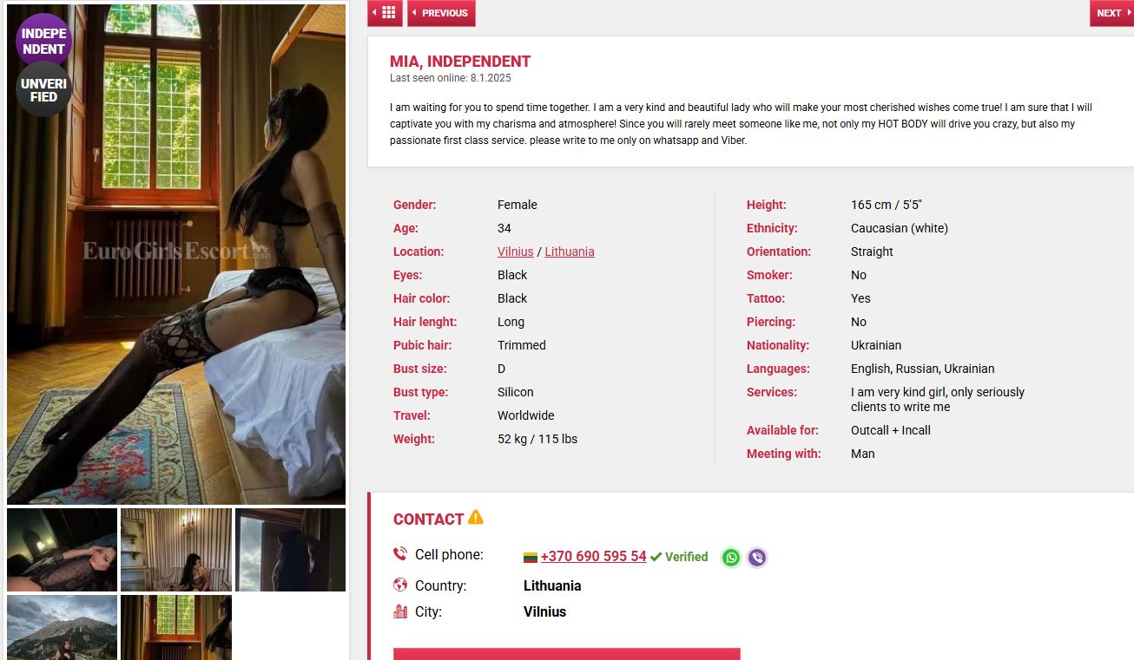The height and width of the screenshot is (660, 1134).
Task: Open the Vilnius location link
Action: point(516,252)
